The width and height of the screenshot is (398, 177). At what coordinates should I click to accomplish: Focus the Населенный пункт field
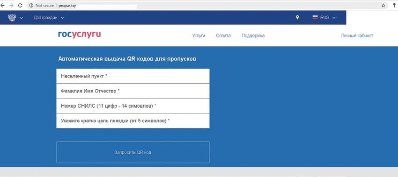pos(133,76)
